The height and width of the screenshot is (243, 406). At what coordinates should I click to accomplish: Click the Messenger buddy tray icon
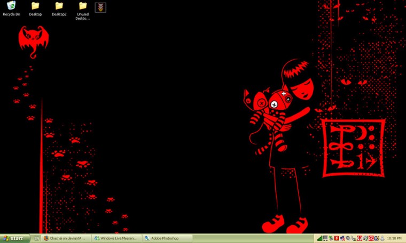click(382, 238)
